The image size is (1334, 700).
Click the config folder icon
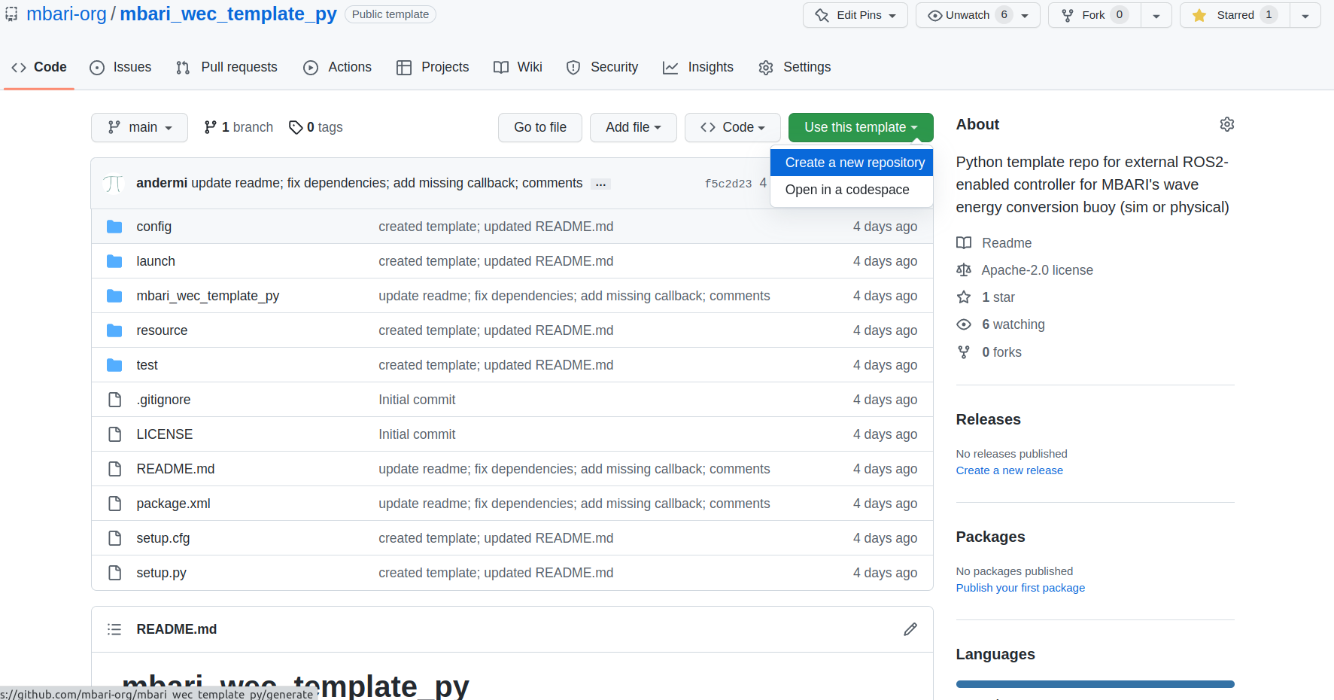tap(114, 227)
